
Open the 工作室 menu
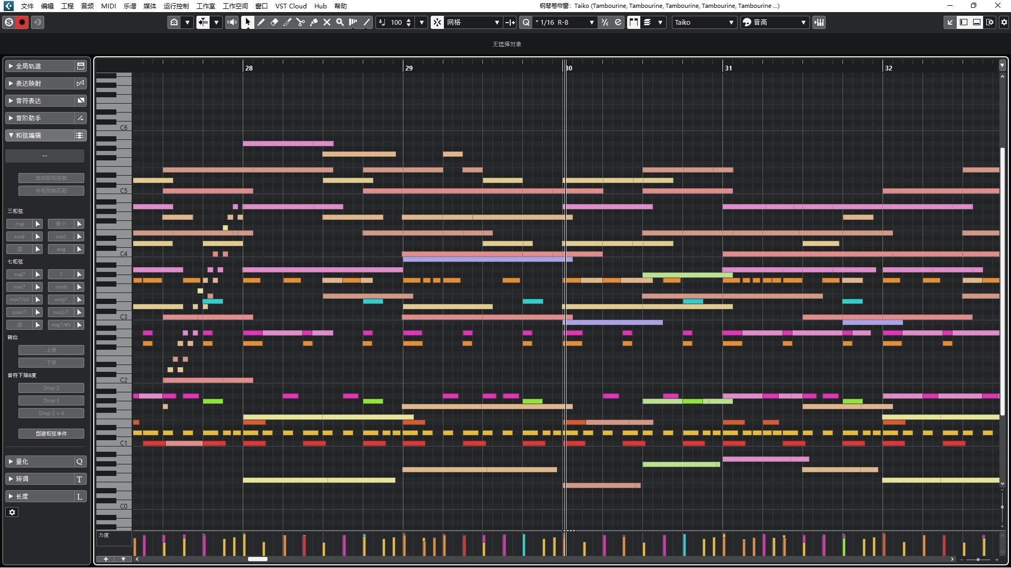tap(205, 6)
